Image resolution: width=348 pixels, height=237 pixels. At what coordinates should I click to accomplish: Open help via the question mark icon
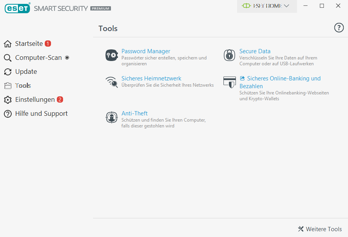click(339, 28)
